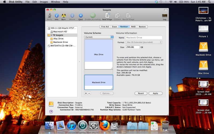This screenshot has height=134, width=214.
Task: Click the Convert toolbar icon
Action: [117, 17]
